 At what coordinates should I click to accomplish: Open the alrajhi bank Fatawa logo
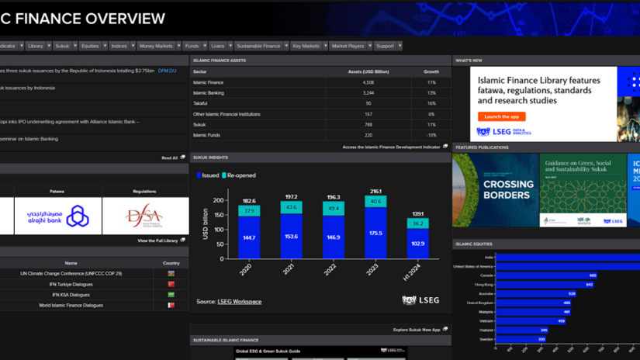58,216
